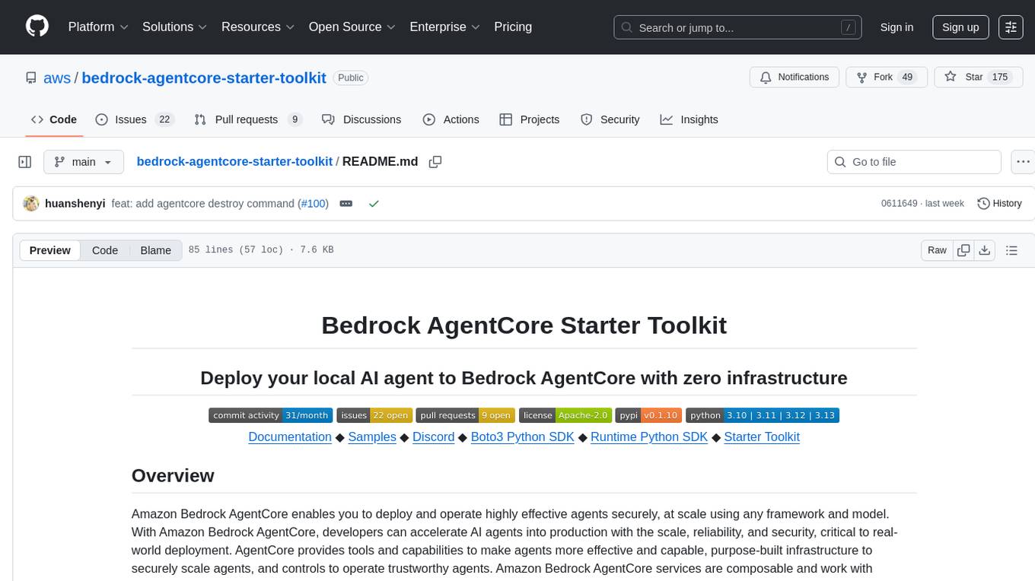
Task: Open the main branch selector
Action: [x=84, y=162]
